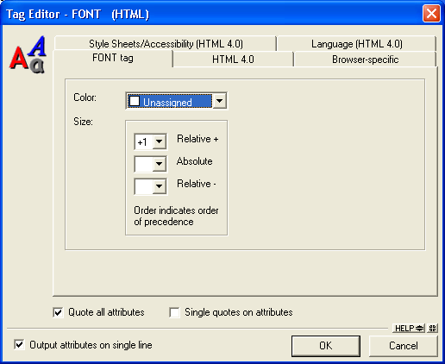Enable Single quotes on attributes
The width and height of the screenshot is (445, 364).
coord(174,312)
